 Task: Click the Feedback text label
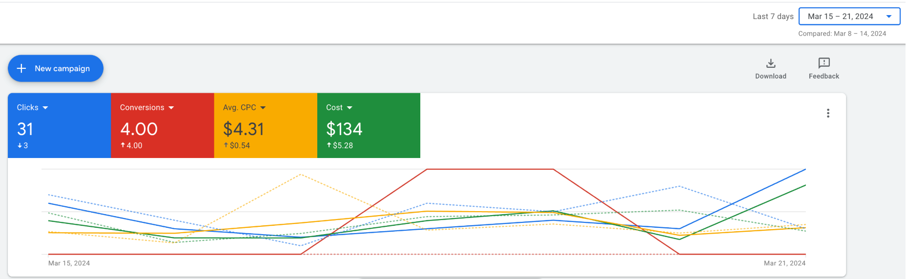point(824,76)
